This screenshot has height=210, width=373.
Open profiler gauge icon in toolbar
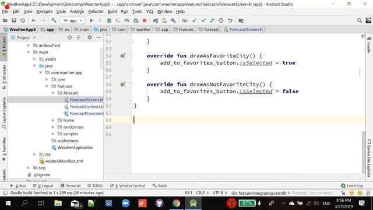pos(127,21)
